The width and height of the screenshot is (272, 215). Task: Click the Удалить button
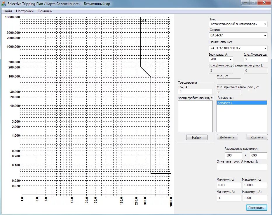257,137
